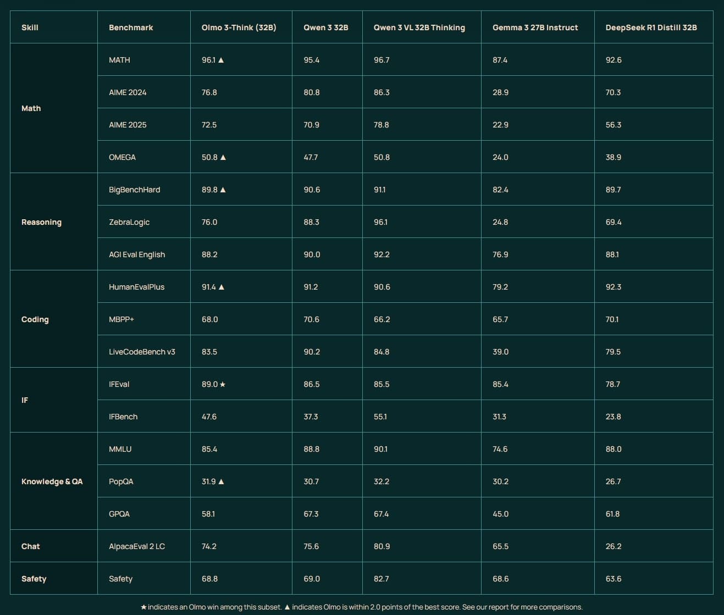This screenshot has height=615, width=724.
Task: Click the triangle beside PopQA score 31.9
Action: (221, 481)
